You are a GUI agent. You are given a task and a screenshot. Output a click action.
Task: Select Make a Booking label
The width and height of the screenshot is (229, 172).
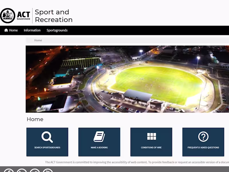tap(99, 147)
